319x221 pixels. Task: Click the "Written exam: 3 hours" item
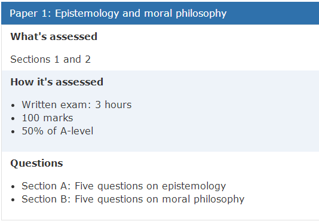point(76,105)
